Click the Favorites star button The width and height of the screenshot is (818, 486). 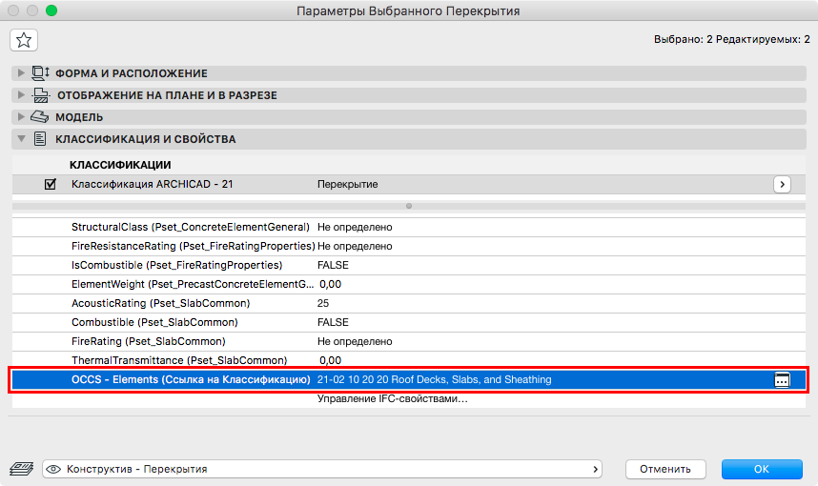(24, 40)
